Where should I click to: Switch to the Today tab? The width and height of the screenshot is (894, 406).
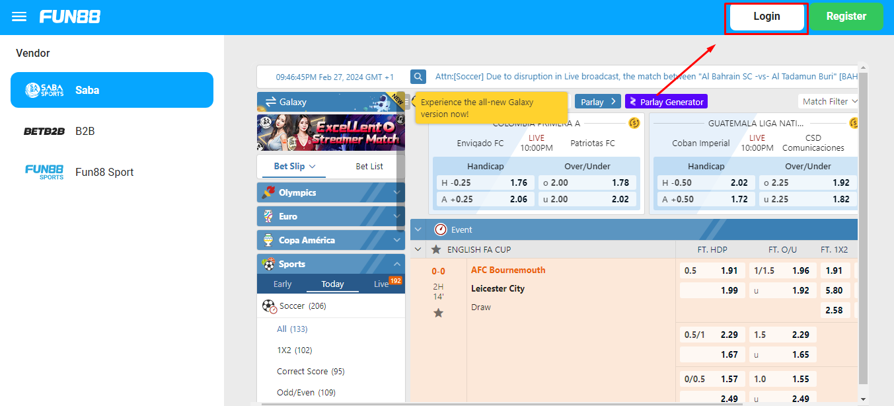(x=332, y=284)
